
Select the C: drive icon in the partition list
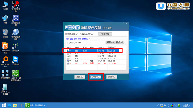(68, 51)
